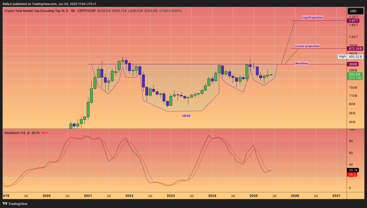The height and width of the screenshot is (208, 367).
Task: Click the 27d 14h countdown tag
Action: [355, 78]
